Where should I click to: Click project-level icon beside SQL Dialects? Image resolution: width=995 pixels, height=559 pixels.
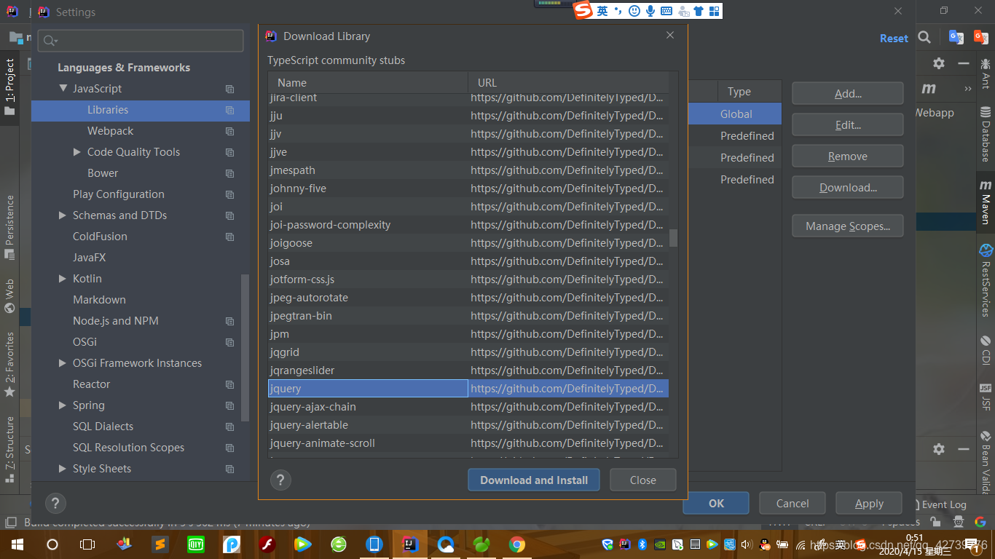229,427
